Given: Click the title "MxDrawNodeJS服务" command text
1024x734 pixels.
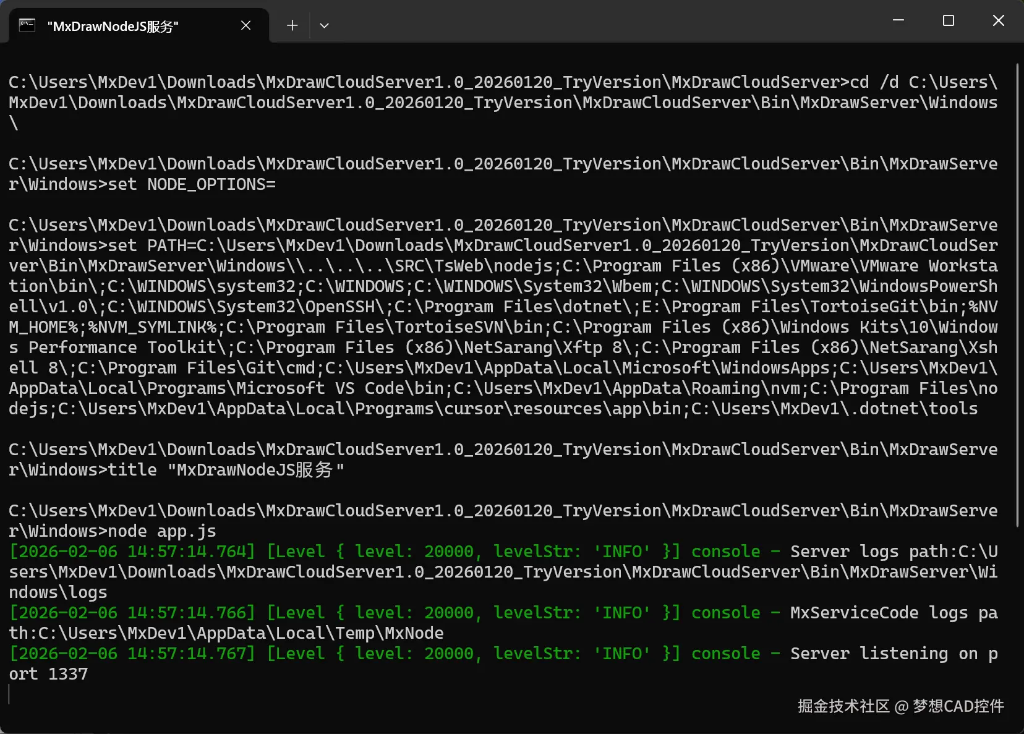Looking at the screenshot, I should (226, 470).
